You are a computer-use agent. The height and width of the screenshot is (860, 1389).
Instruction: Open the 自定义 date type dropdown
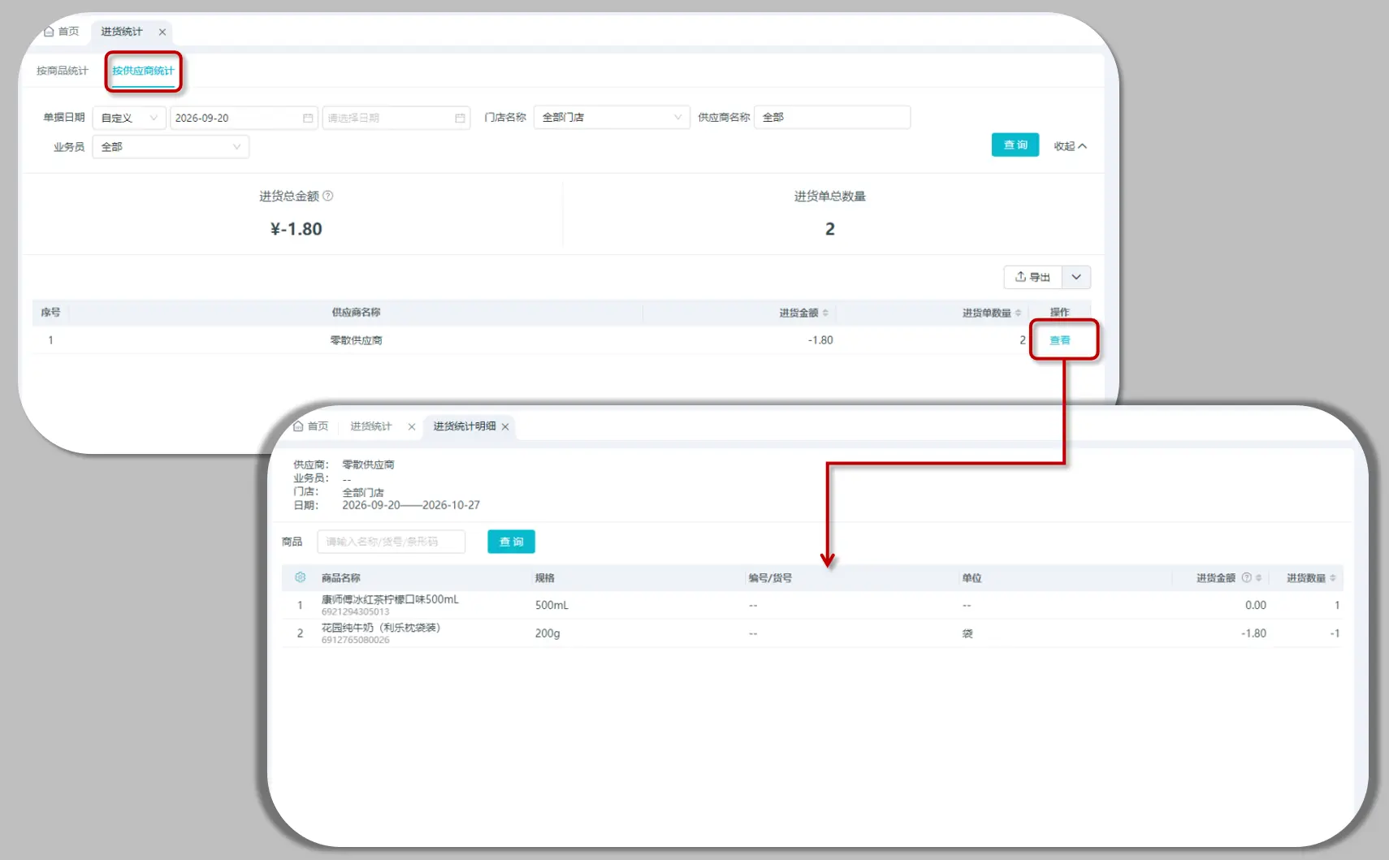tap(129, 118)
